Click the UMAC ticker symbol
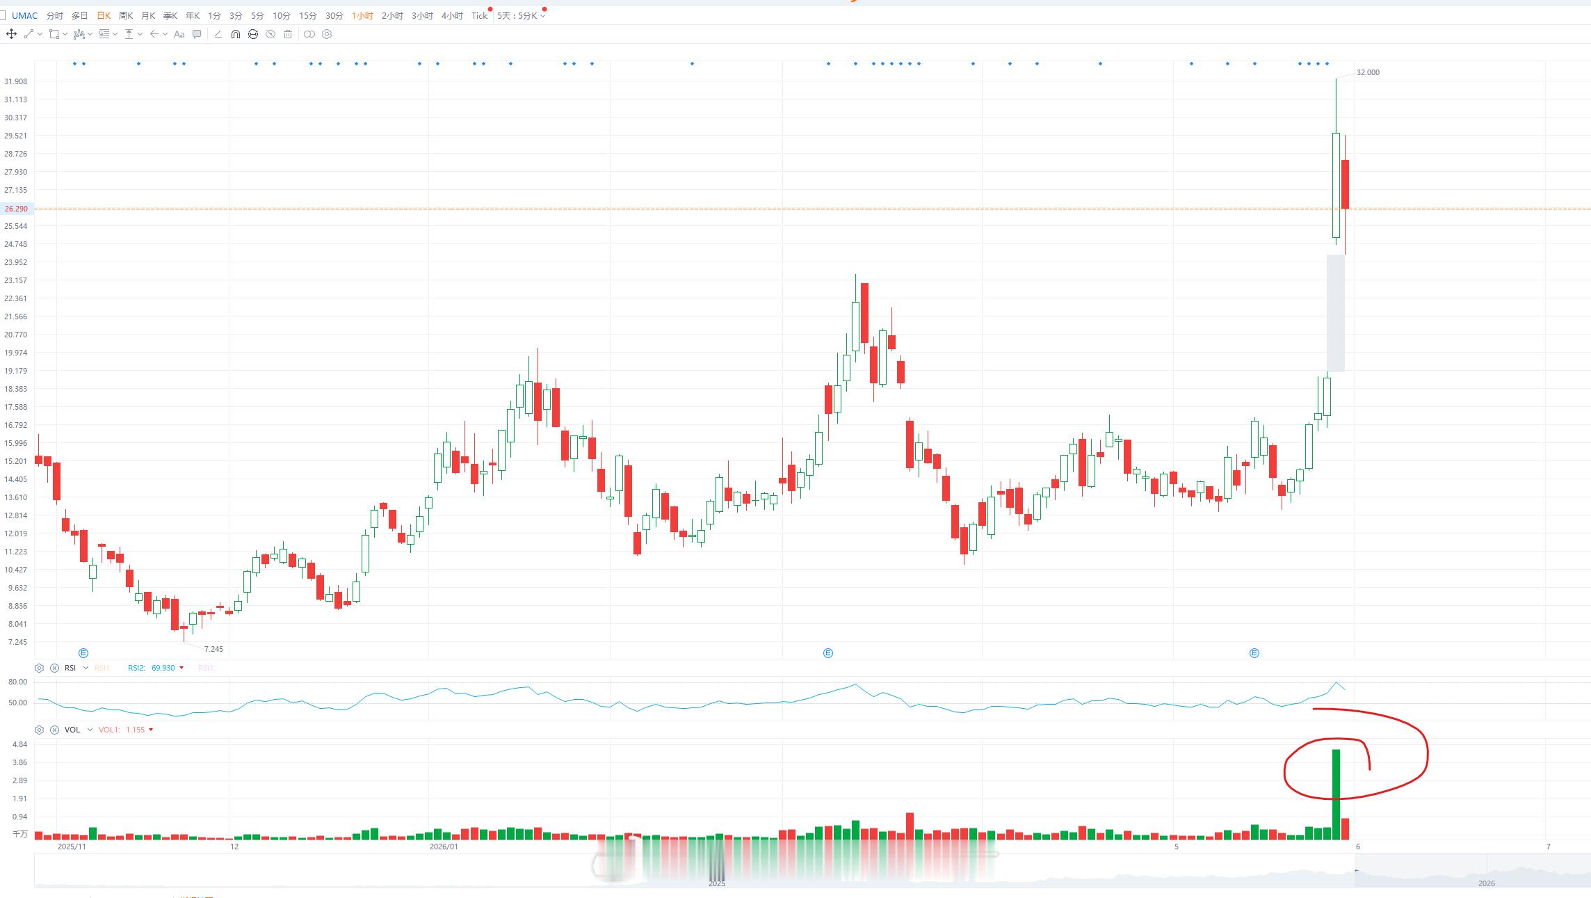The height and width of the screenshot is (898, 1591). pyautogui.click(x=25, y=15)
